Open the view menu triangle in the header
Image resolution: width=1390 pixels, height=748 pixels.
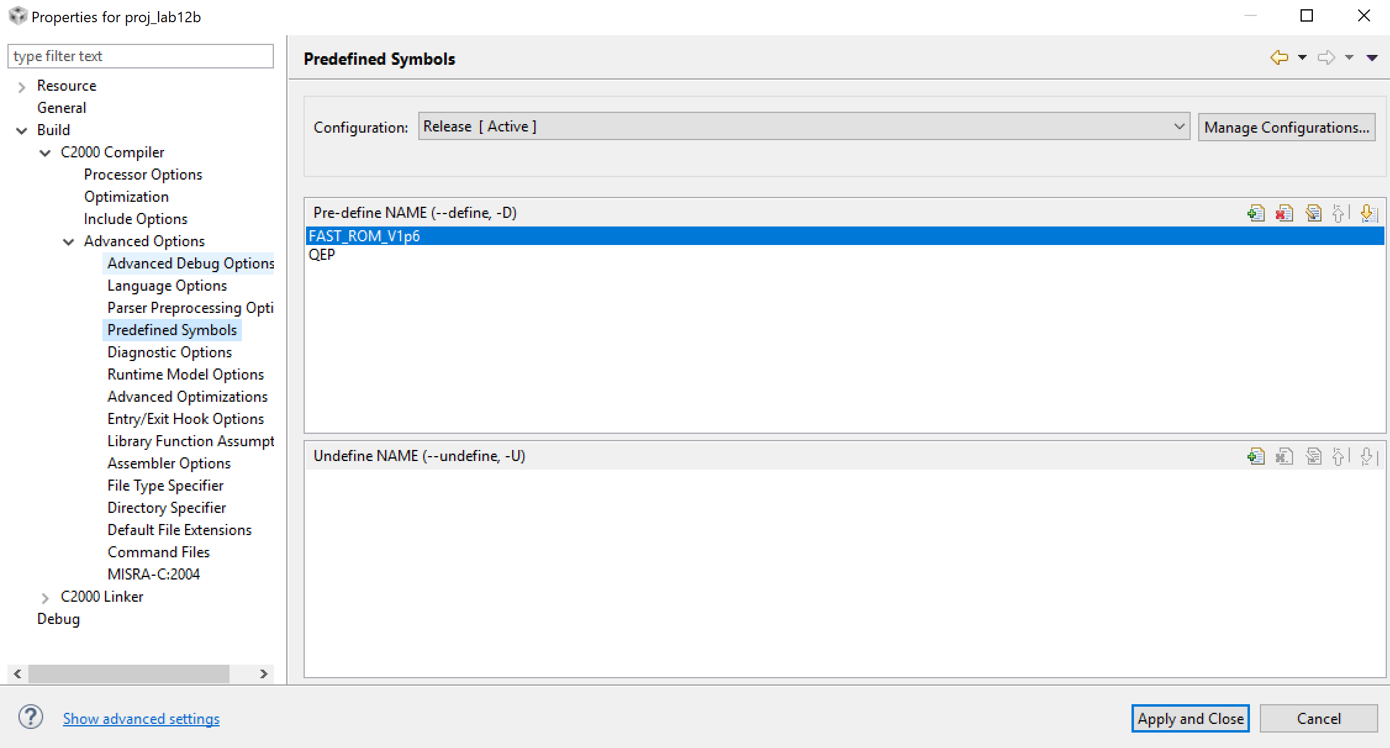pos(1372,58)
